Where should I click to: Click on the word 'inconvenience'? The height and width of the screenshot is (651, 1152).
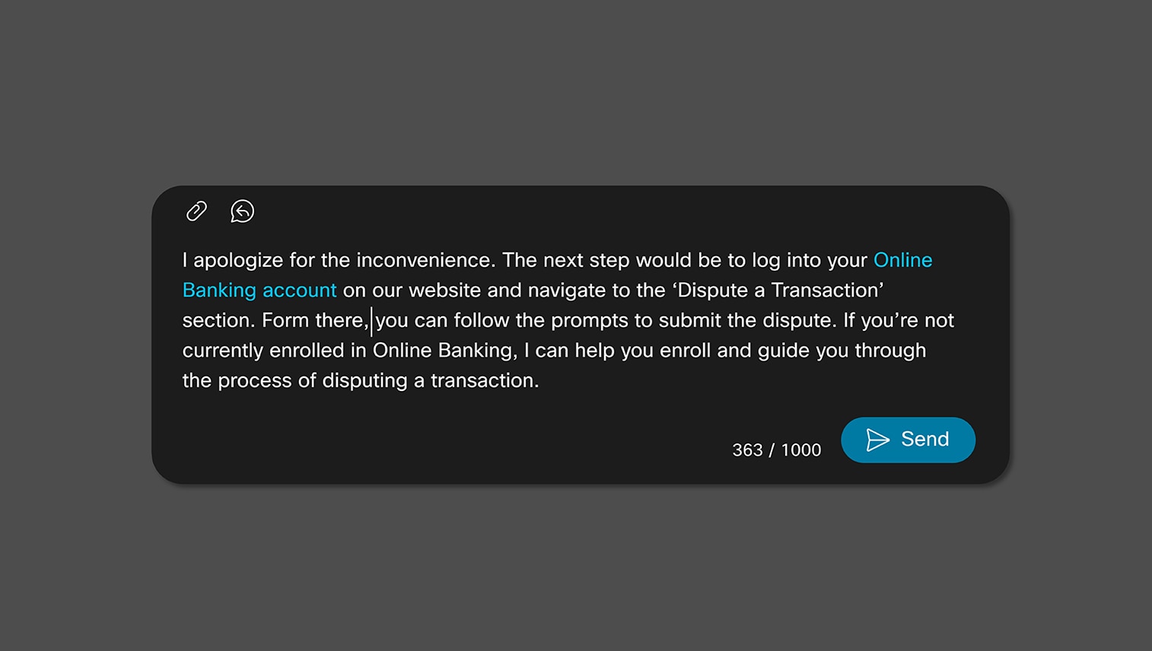(425, 260)
